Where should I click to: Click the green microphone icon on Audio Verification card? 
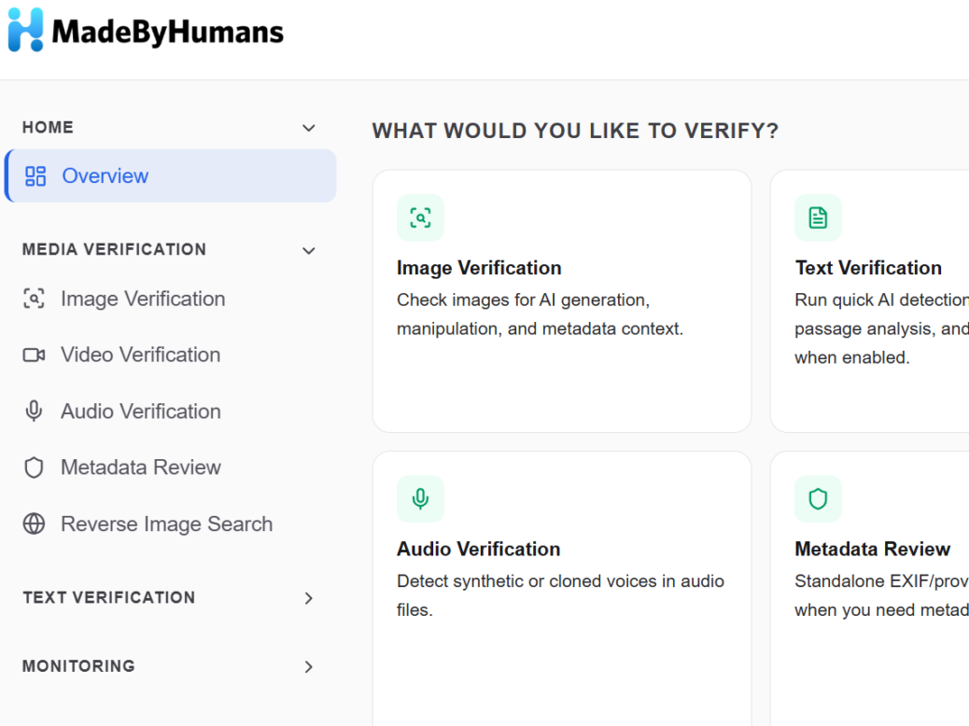point(420,498)
